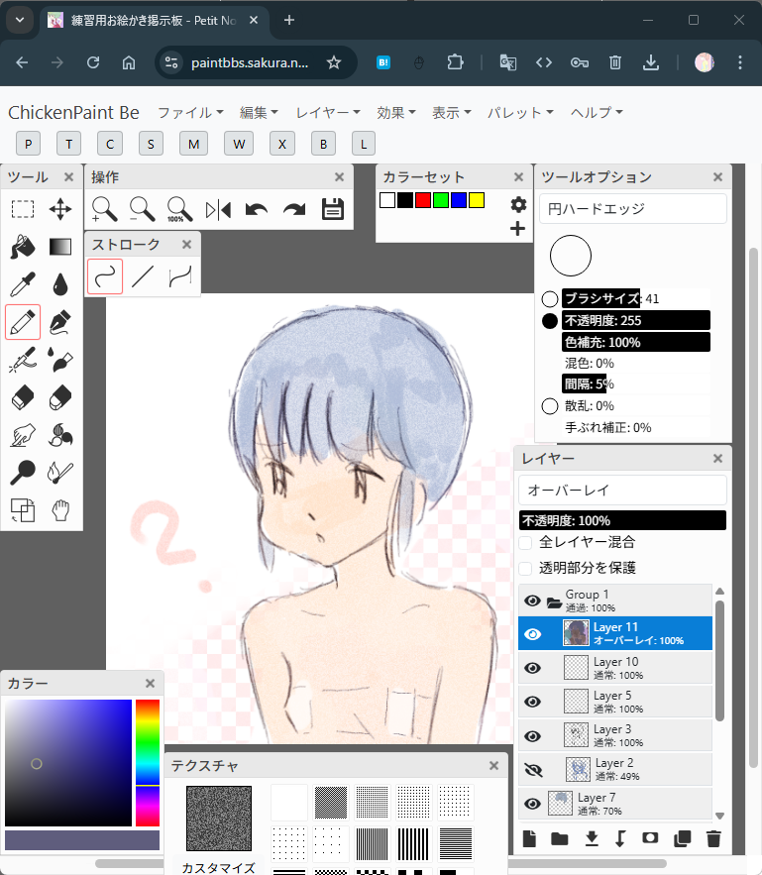Screen dimensions: 762x875
Task: Select the canvas rotate tool
Action: point(23,510)
